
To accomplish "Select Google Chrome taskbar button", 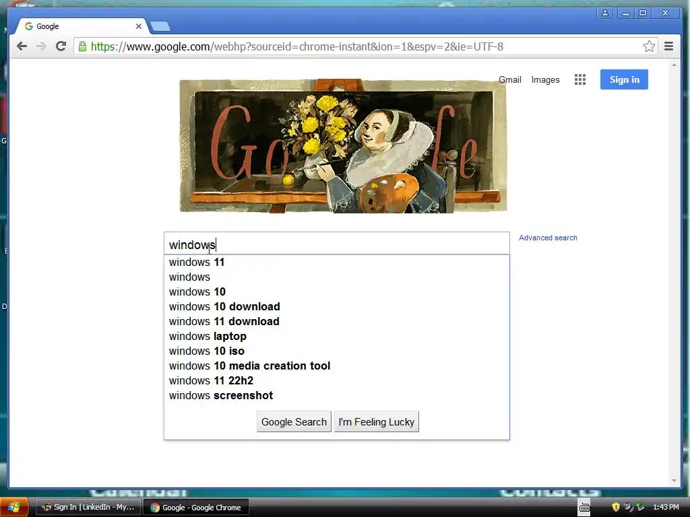I will click(196, 508).
